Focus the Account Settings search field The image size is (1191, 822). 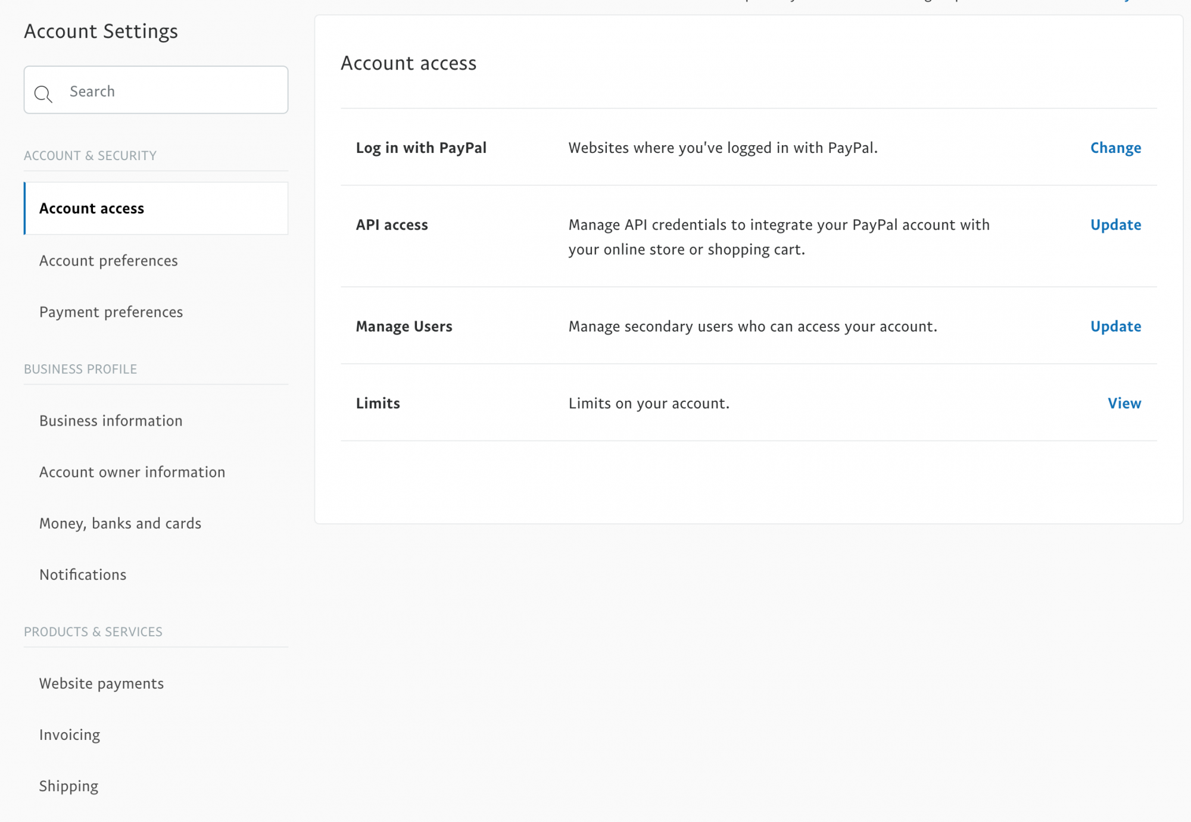(x=156, y=90)
